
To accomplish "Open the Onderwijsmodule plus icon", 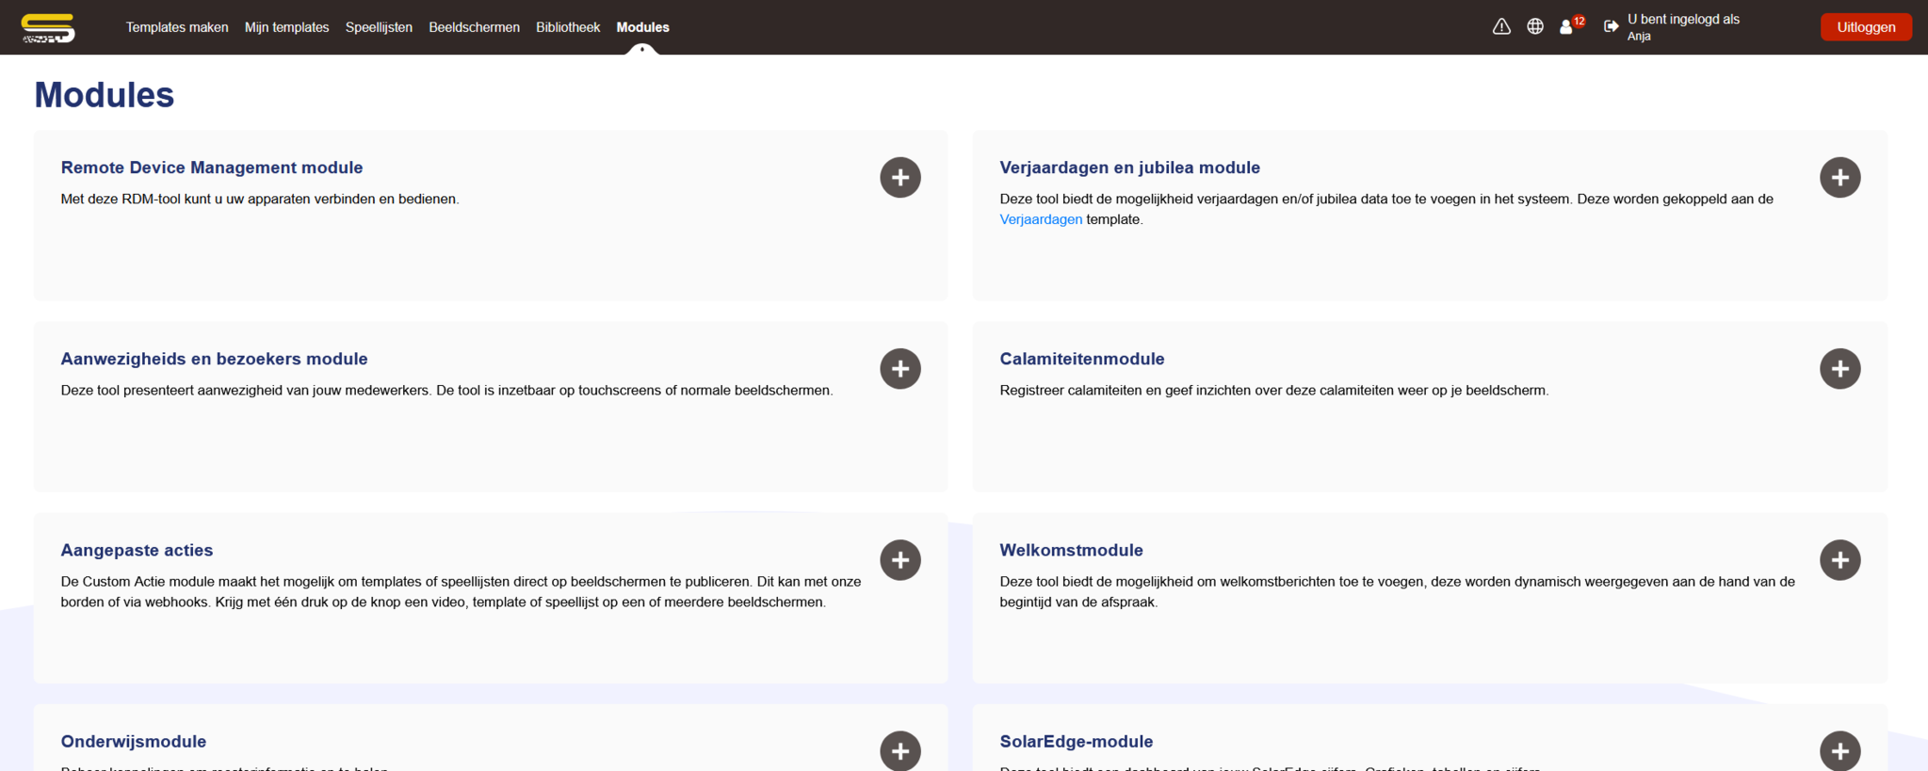I will (899, 750).
